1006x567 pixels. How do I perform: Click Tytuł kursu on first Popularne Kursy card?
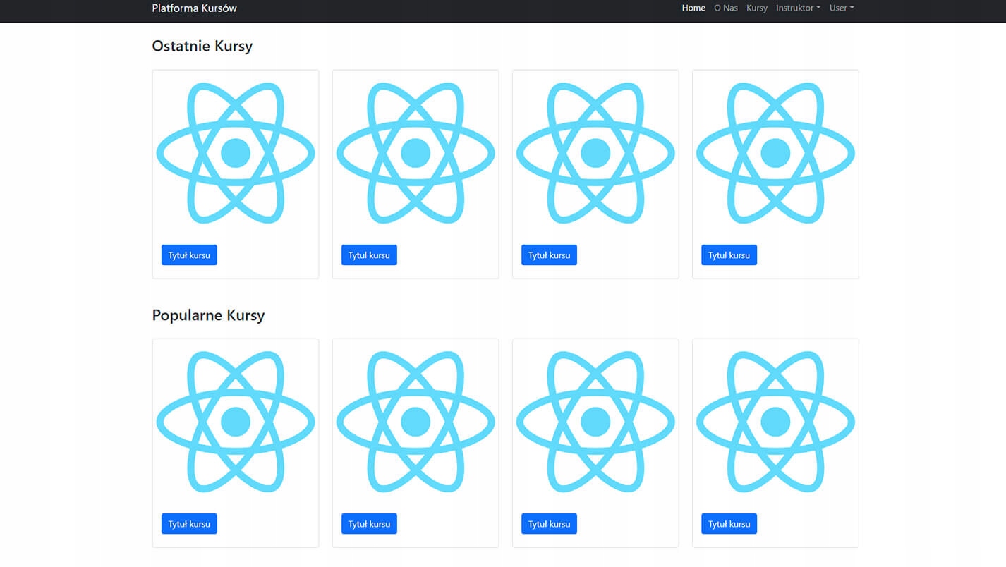click(189, 524)
